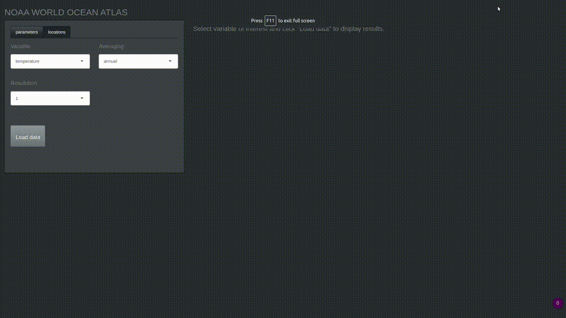Open the Resolution dropdown showing 1
The height and width of the screenshot is (318, 566).
pos(50,98)
